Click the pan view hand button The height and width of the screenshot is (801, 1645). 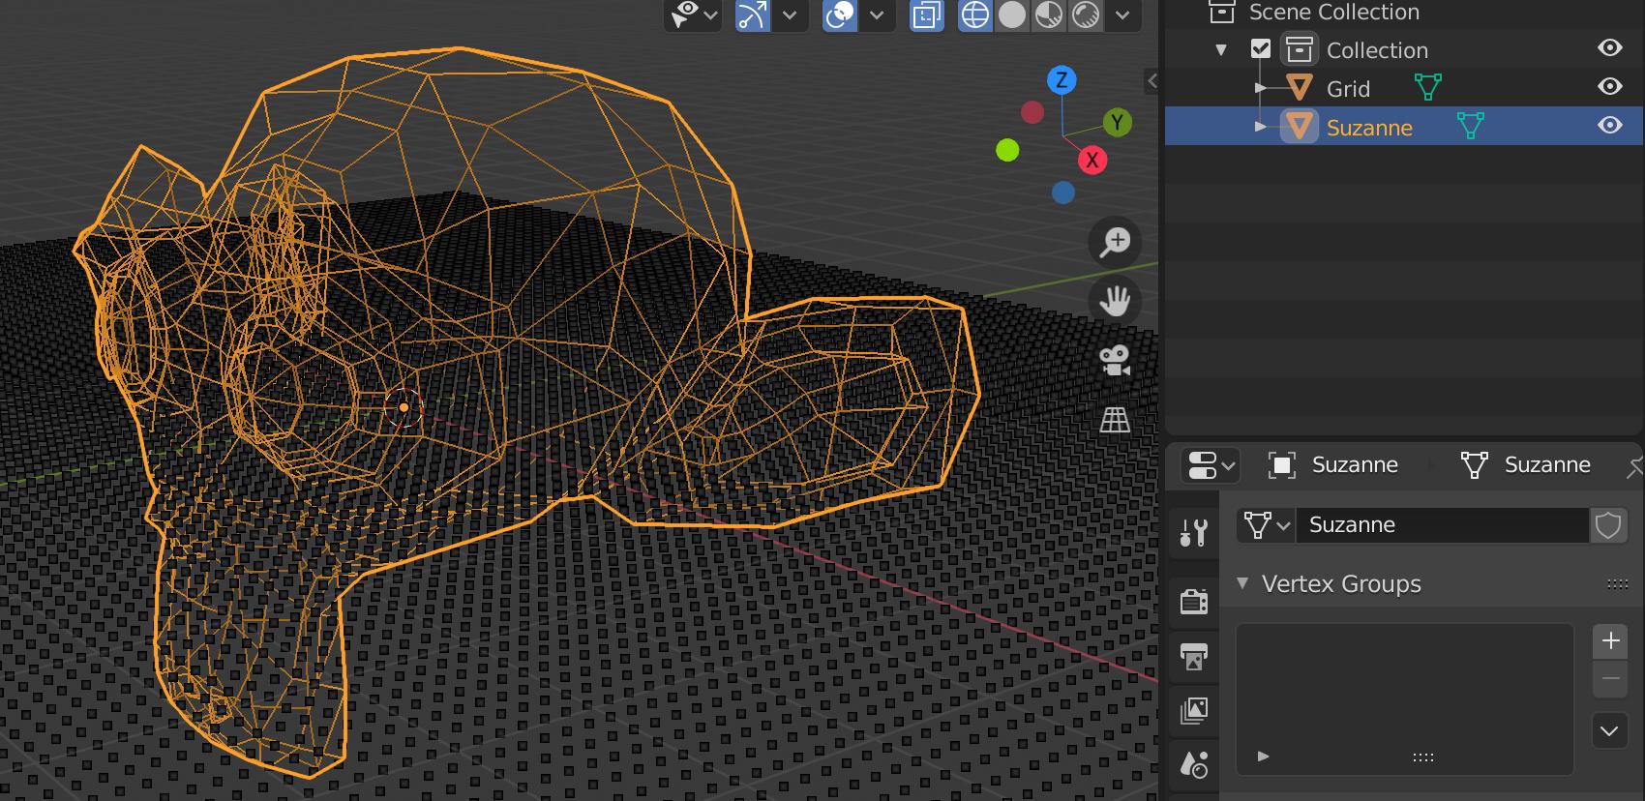pos(1115,301)
